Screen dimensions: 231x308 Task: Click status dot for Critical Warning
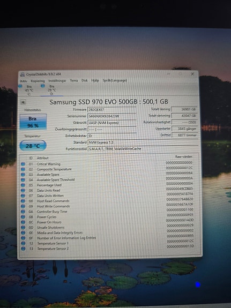pyautogui.click(x=23, y=164)
